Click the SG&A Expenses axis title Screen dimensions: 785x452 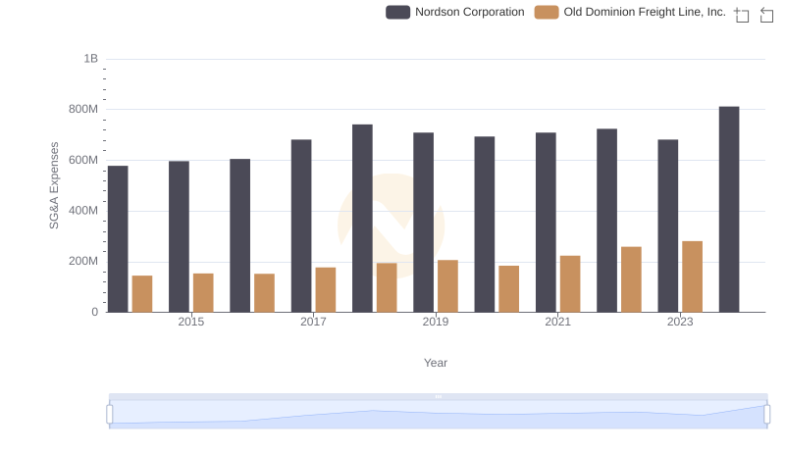click(x=54, y=185)
